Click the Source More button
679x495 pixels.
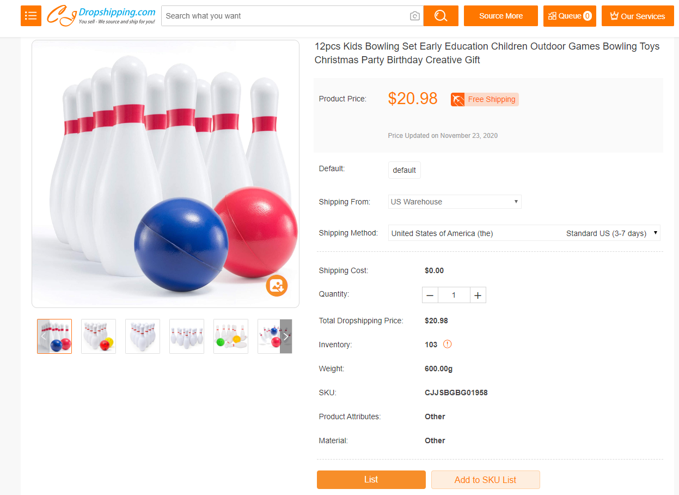[500, 16]
